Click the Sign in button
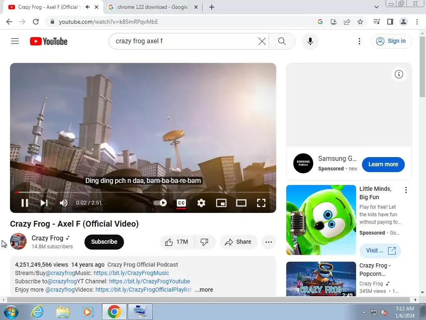The height and width of the screenshot is (320, 426). click(x=391, y=41)
